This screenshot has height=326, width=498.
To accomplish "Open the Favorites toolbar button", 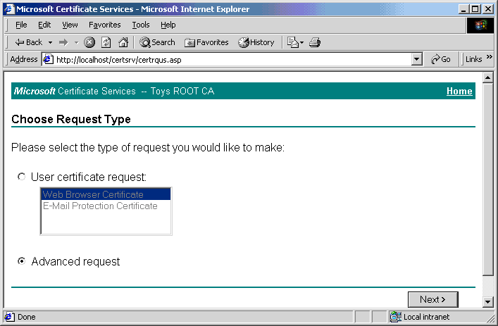I will point(206,42).
